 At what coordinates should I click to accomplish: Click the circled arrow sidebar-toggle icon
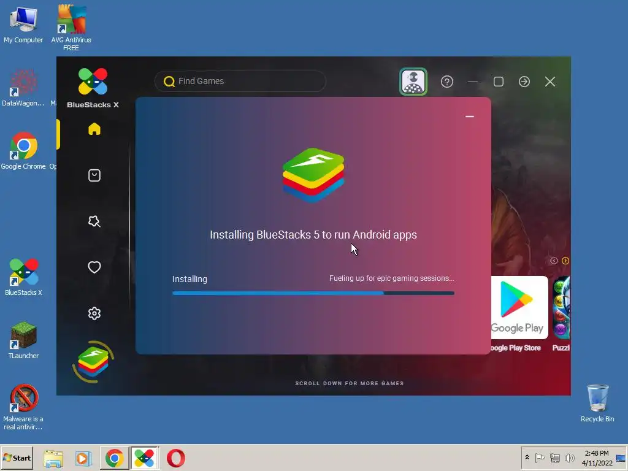point(524,82)
